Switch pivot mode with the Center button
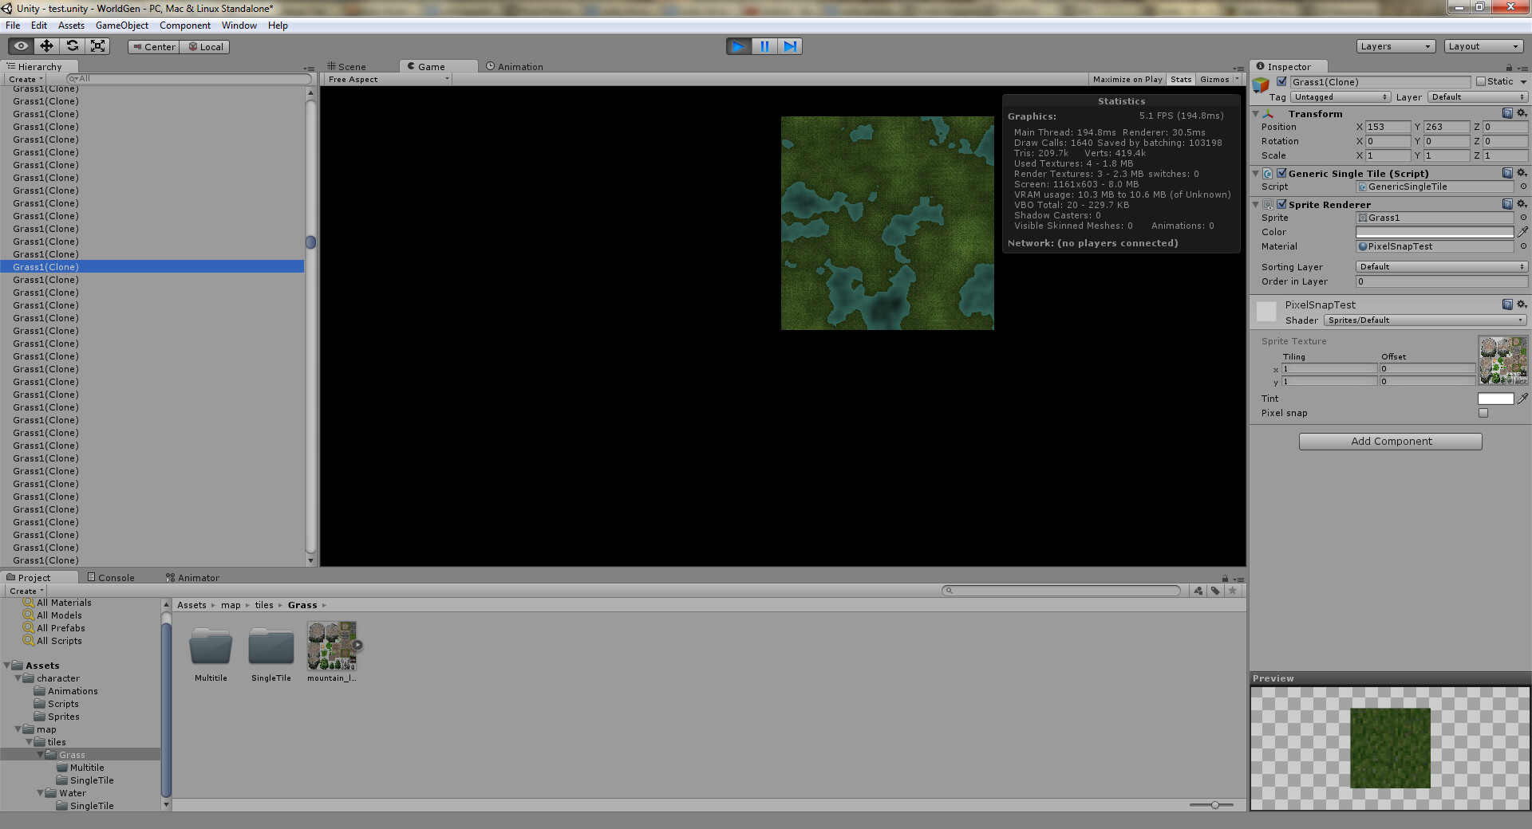This screenshot has height=829, width=1532. point(152,46)
